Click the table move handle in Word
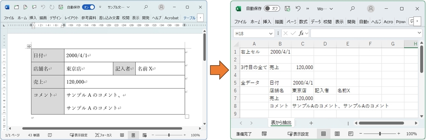The image size is (426, 140). pyautogui.click(x=29, y=46)
